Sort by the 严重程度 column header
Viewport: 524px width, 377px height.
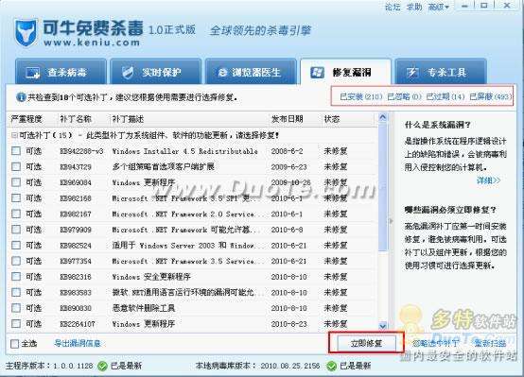click(x=26, y=119)
